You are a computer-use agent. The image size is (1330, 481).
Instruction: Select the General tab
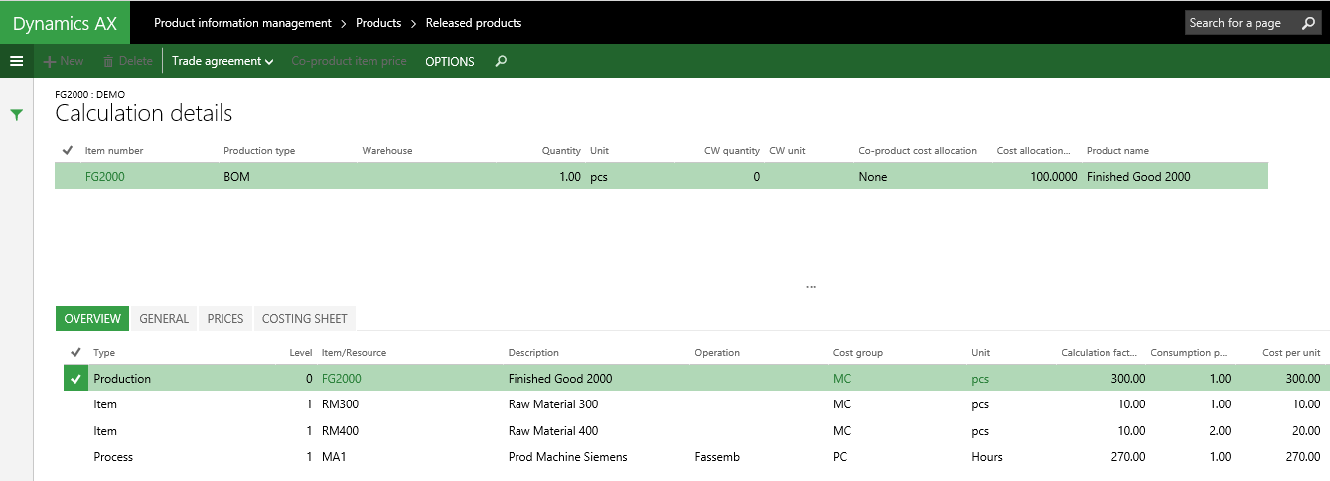[x=164, y=318]
